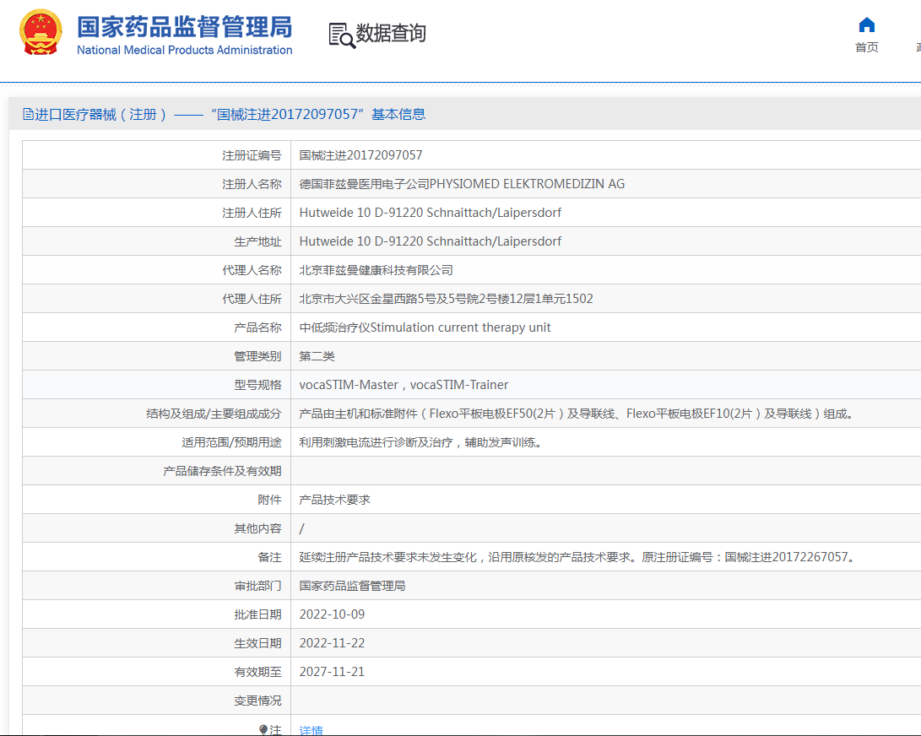Click the 进口医疗器械（注册）基本信息 panel heading
Screen dimensions: 921x736
click(224, 114)
